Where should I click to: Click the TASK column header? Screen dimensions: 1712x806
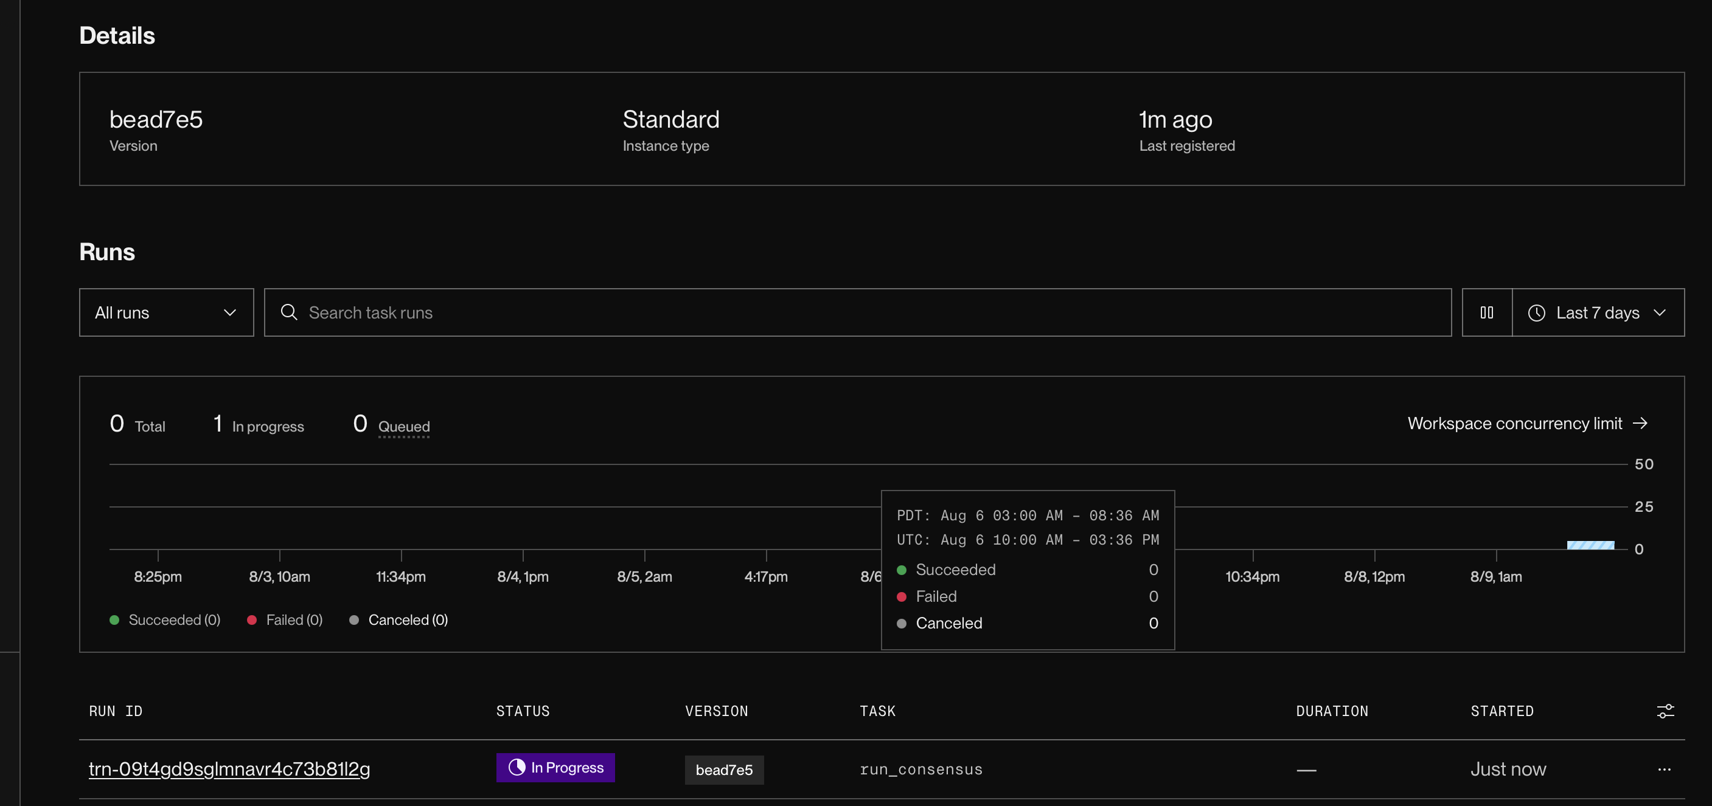point(878,711)
